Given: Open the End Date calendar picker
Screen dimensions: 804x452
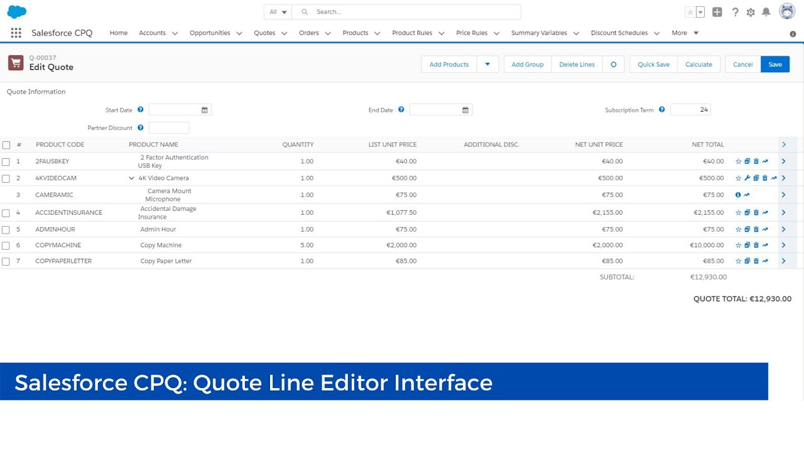Looking at the screenshot, I should (x=465, y=110).
